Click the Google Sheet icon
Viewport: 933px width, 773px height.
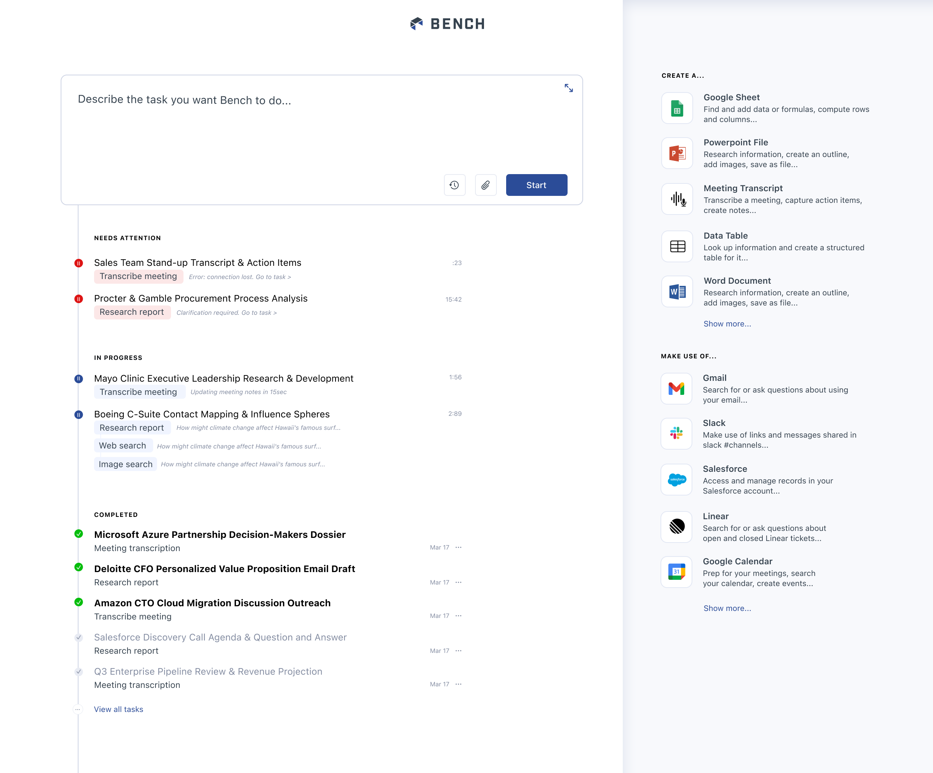[x=677, y=108]
